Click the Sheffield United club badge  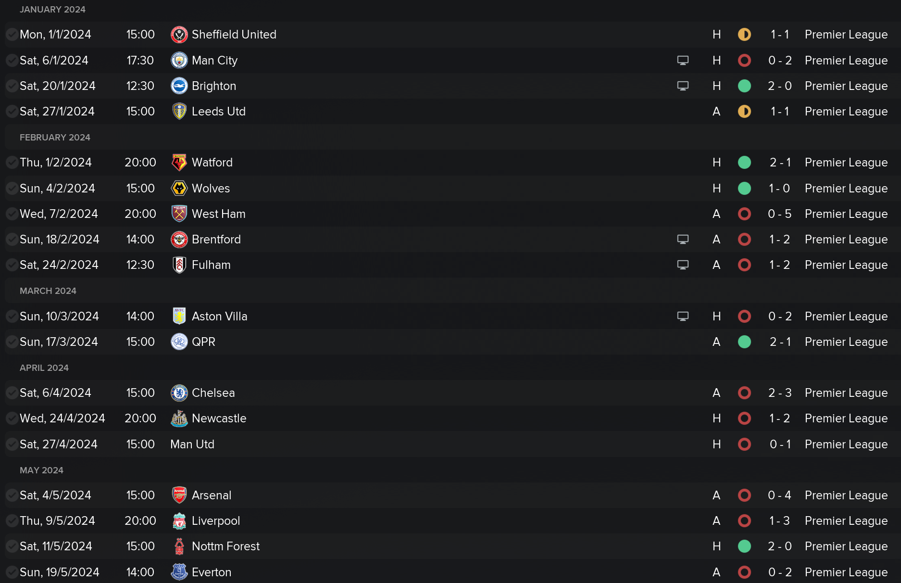tap(179, 35)
